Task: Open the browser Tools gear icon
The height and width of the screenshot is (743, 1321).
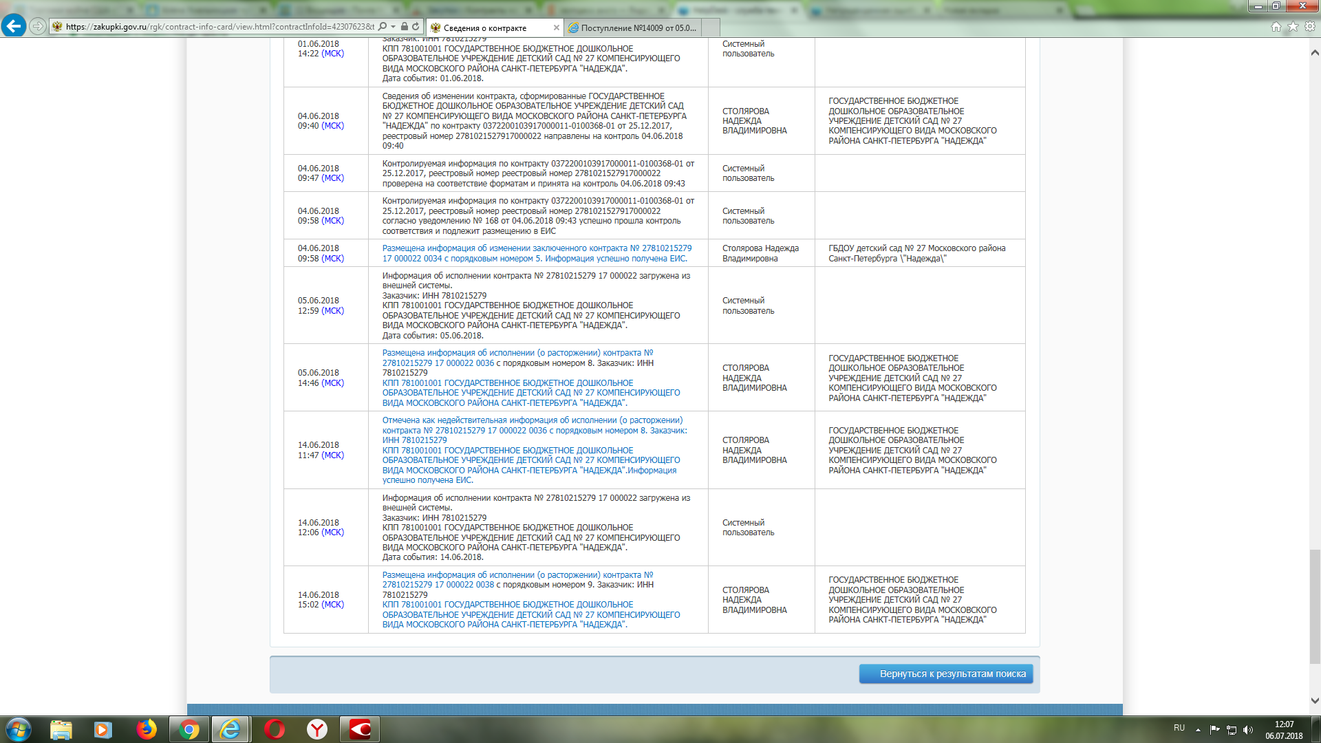Action: point(1309,27)
